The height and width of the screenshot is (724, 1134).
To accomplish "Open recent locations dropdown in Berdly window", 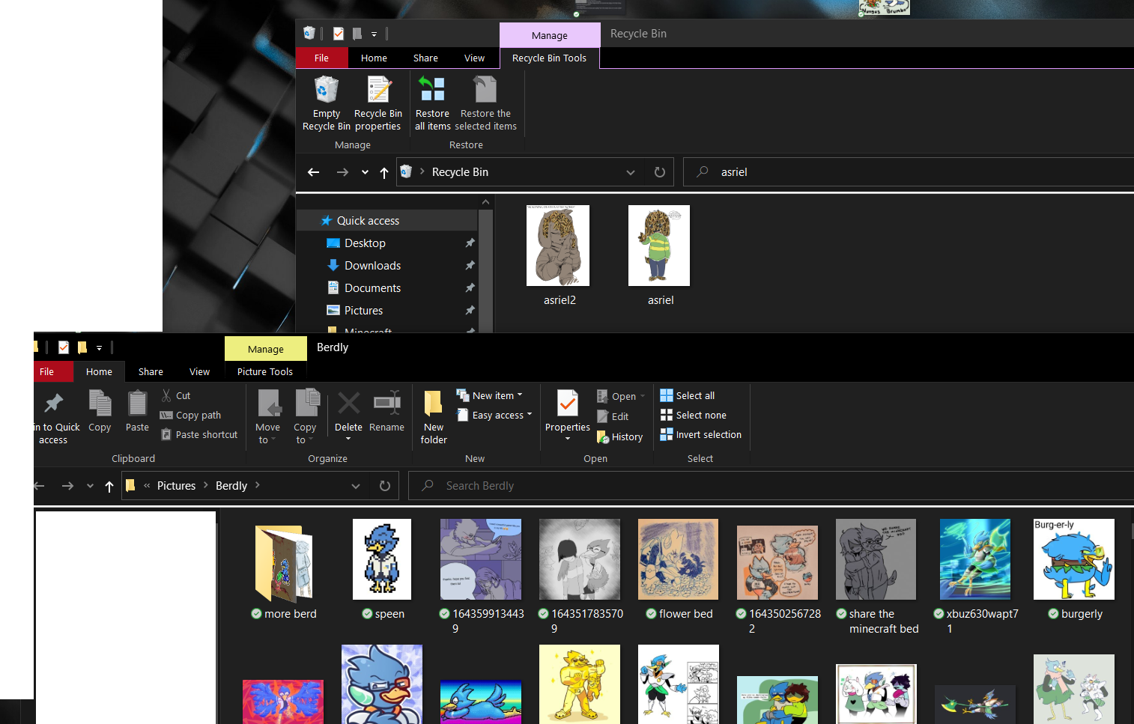I will click(x=90, y=486).
